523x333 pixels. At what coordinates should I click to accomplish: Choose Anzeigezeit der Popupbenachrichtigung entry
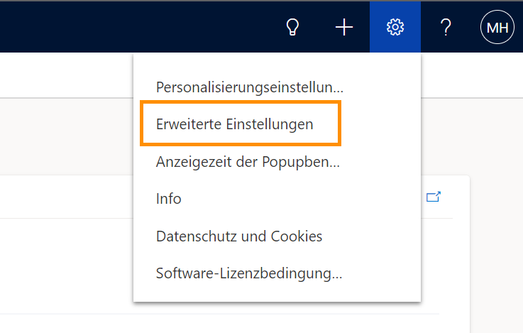[x=248, y=162]
